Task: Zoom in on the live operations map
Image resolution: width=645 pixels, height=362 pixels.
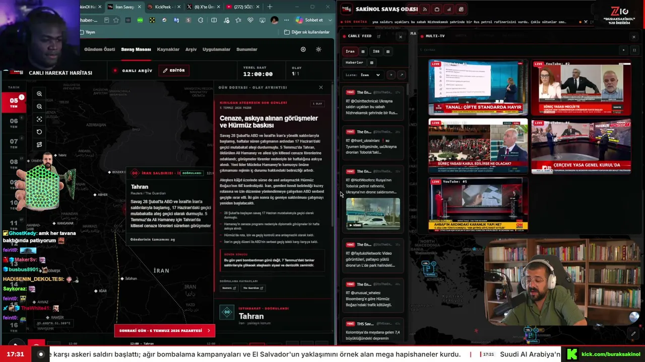Action: 39,94
